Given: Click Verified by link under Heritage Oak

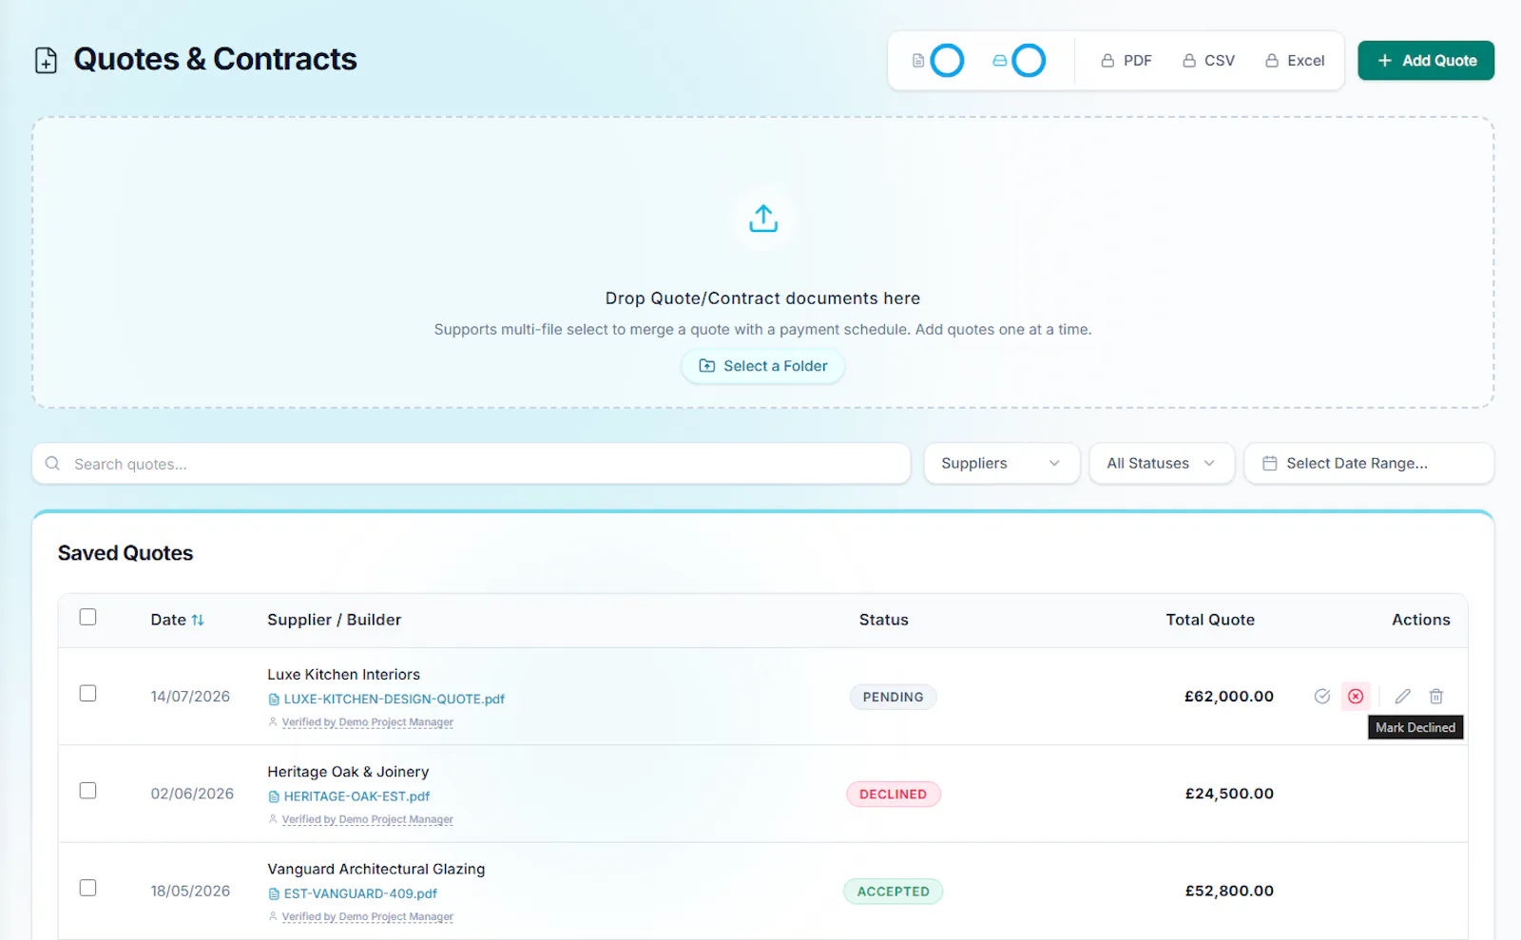Looking at the screenshot, I should (367, 819).
